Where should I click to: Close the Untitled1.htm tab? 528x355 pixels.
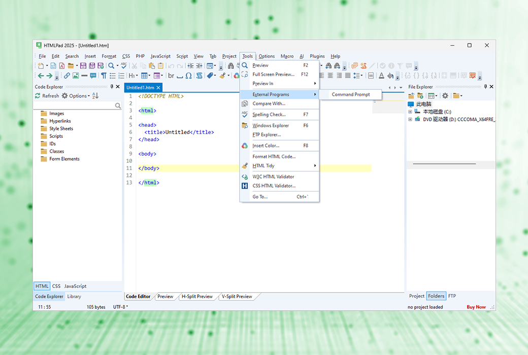pyautogui.click(x=158, y=88)
